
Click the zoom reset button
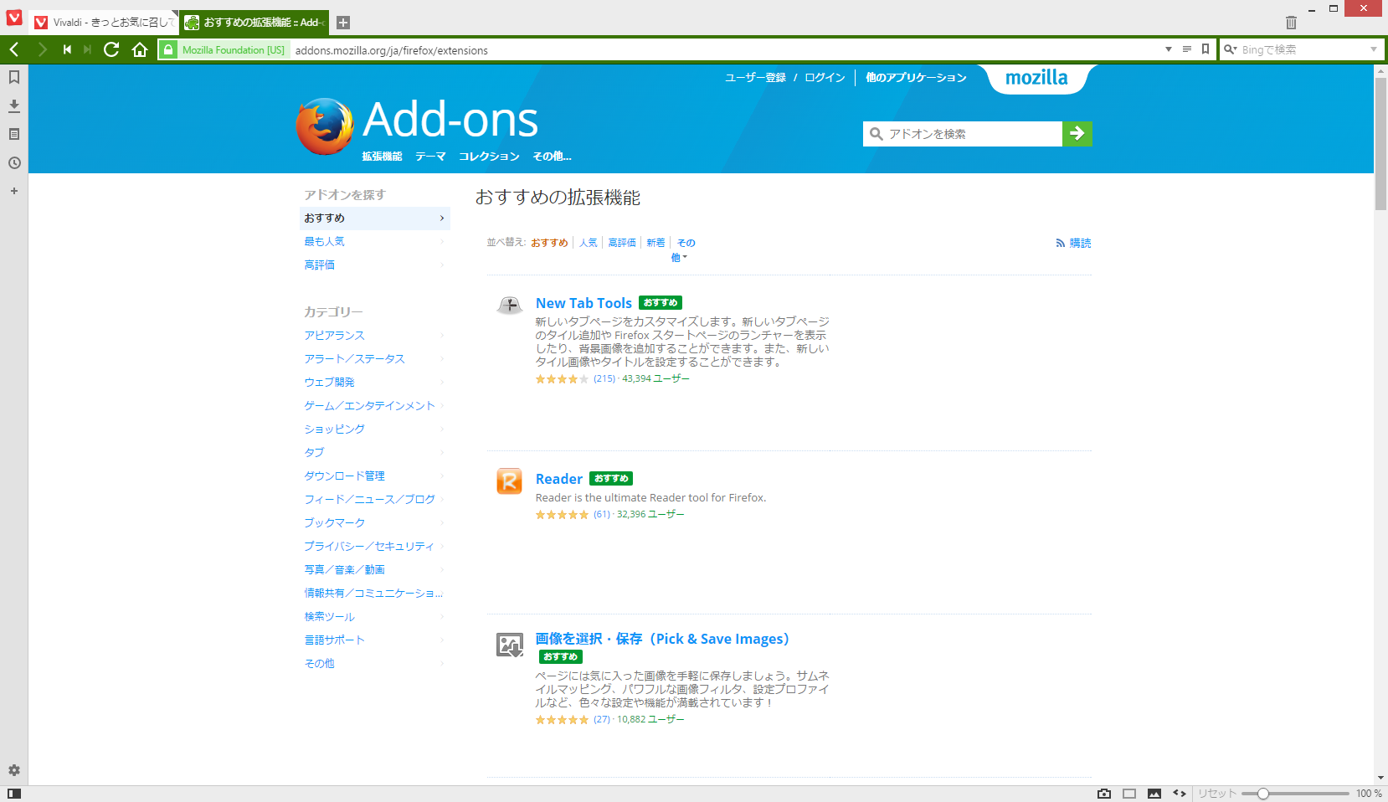(x=1216, y=794)
